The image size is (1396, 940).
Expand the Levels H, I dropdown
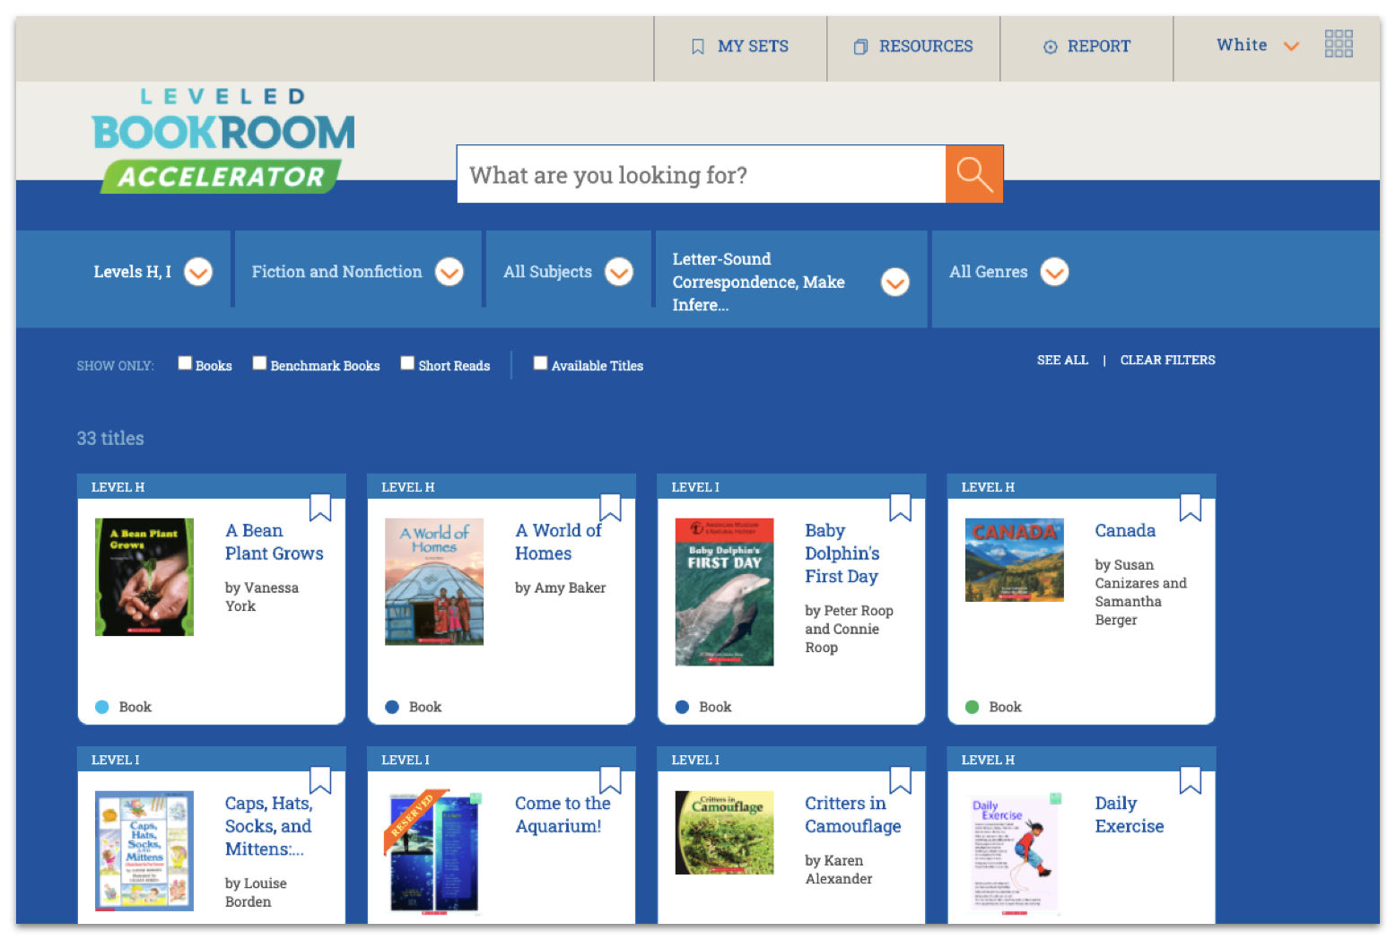pyautogui.click(x=198, y=272)
